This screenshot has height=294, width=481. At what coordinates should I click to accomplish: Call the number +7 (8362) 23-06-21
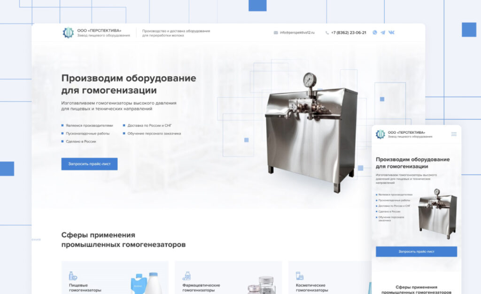coord(349,32)
